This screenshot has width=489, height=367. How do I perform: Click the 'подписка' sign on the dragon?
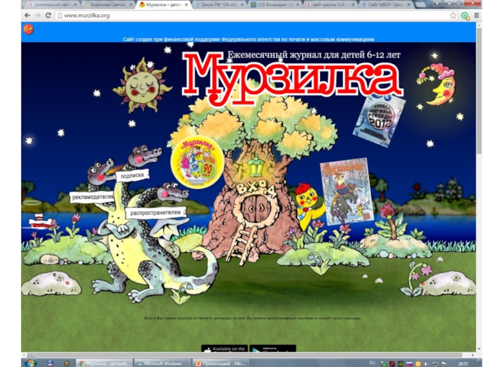132,176
